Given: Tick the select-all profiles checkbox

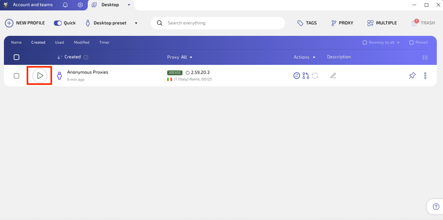Looking at the screenshot, I should point(16,57).
